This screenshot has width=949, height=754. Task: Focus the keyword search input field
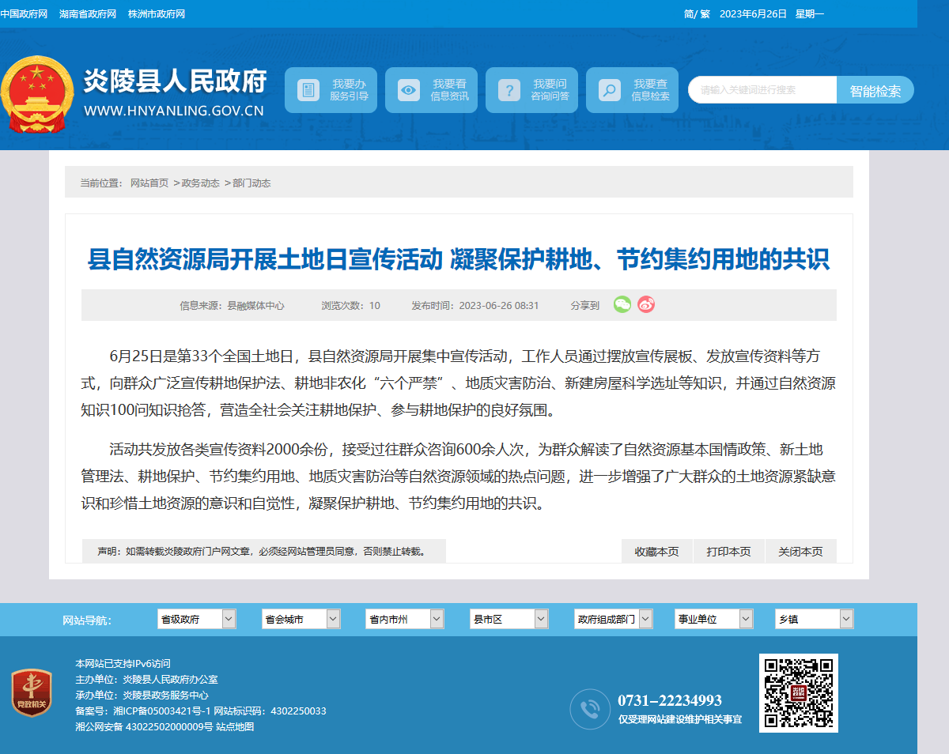click(x=762, y=90)
